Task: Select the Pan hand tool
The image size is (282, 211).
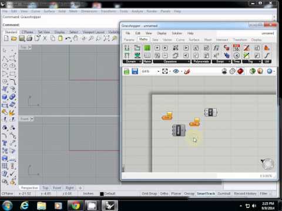Action: point(75,38)
